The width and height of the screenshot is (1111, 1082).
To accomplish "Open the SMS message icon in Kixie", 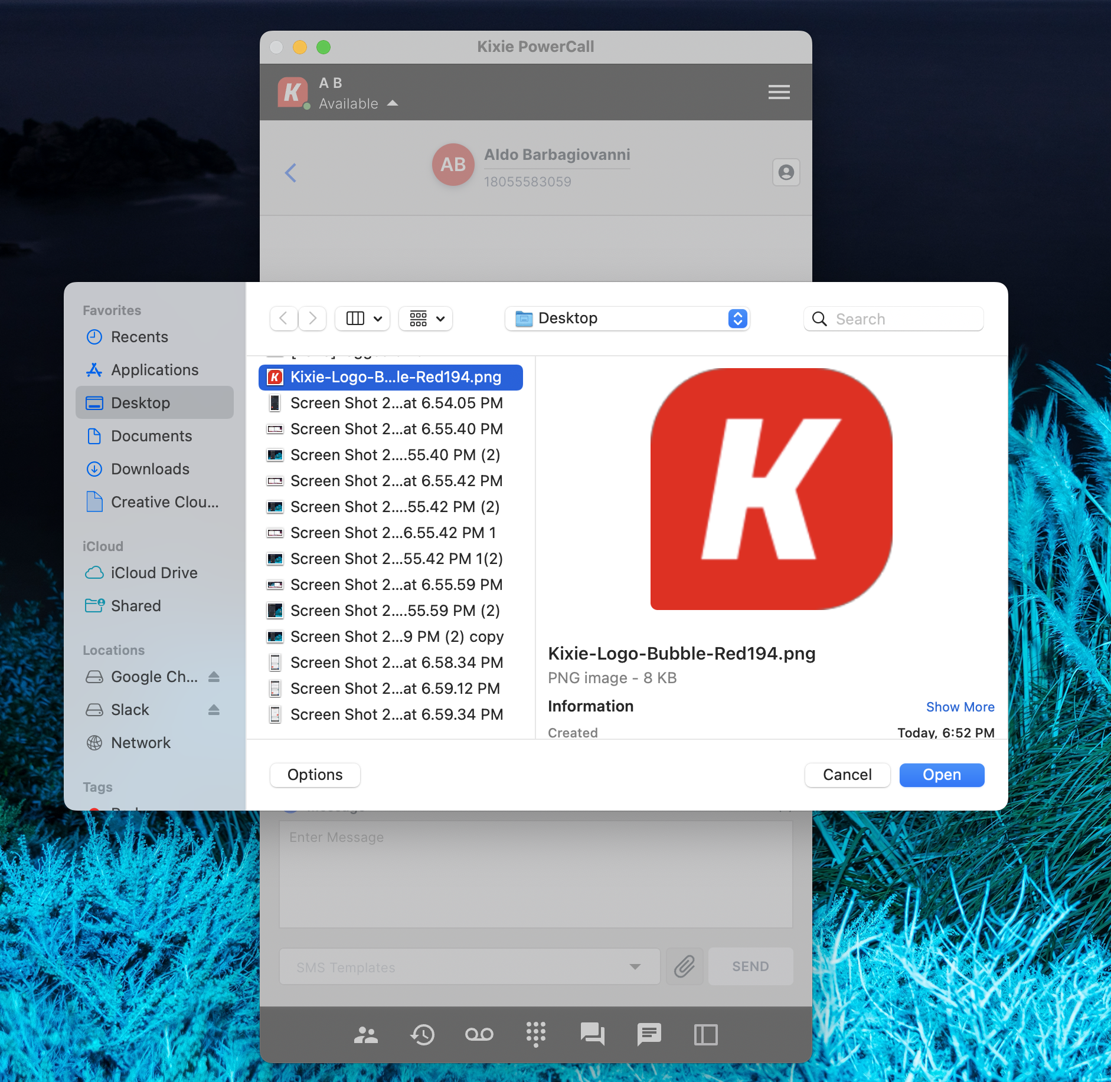I will pyautogui.click(x=649, y=1034).
